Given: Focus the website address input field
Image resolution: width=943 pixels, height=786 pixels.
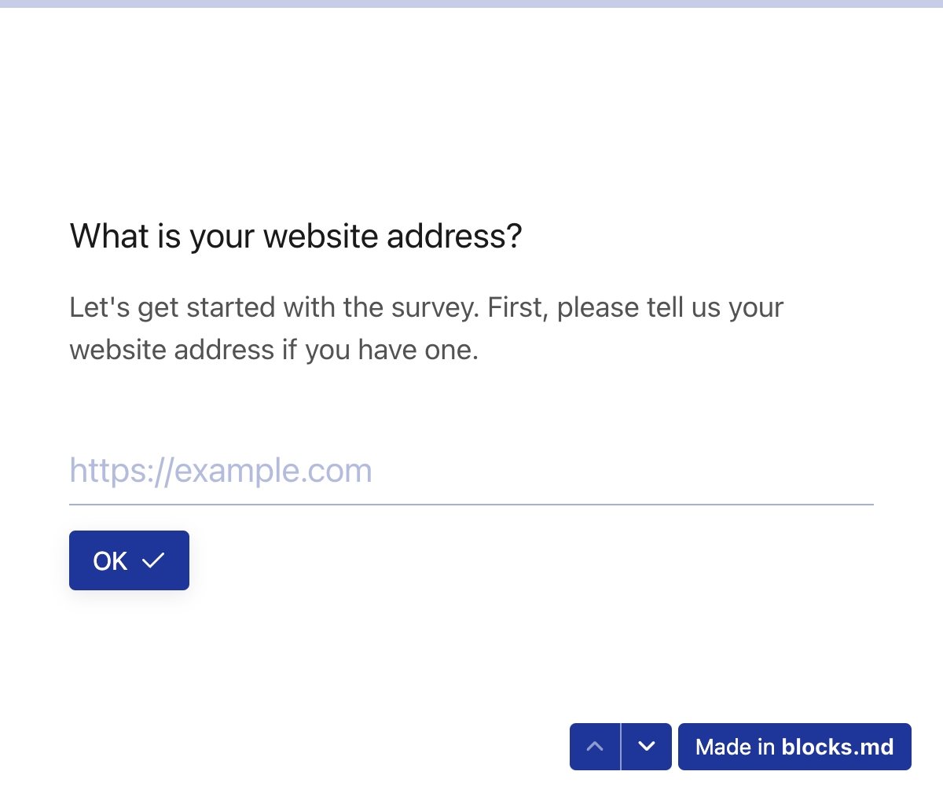Looking at the screenshot, I should (x=472, y=471).
